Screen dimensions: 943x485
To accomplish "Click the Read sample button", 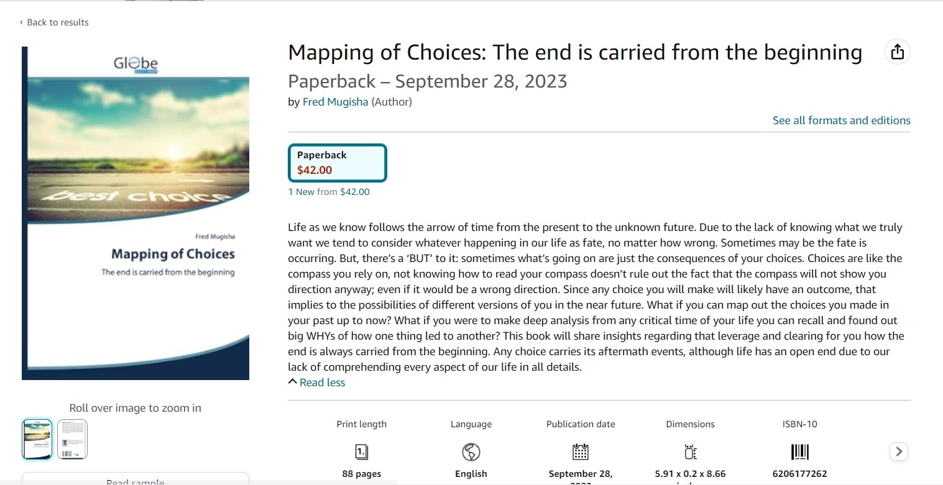I will (136, 481).
